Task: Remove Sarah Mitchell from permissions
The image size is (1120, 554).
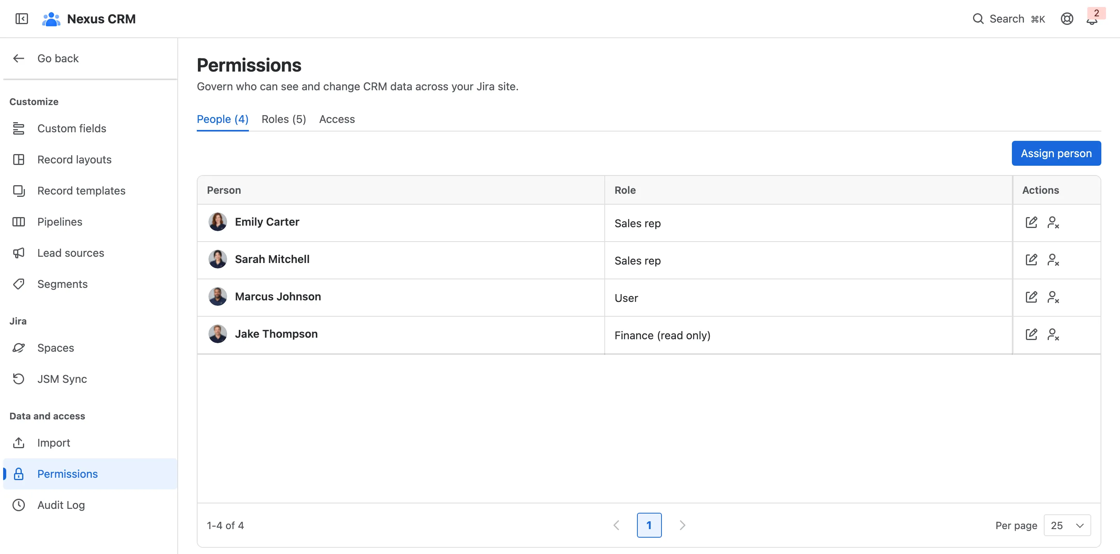Action: click(x=1053, y=259)
